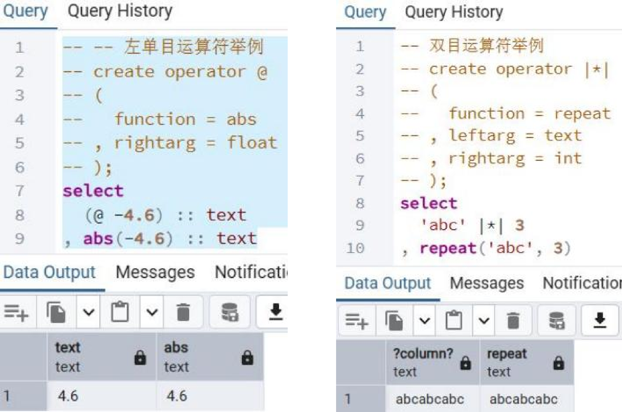Copy icon in left panel toolbar
The image size is (622, 412).
pos(56,312)
